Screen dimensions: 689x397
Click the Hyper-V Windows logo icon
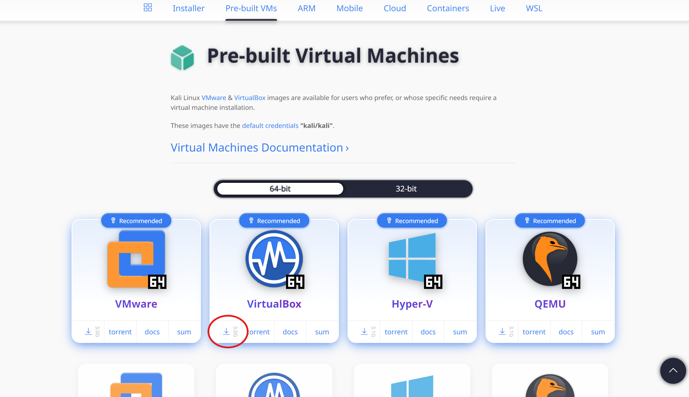[x=412, y=259]
